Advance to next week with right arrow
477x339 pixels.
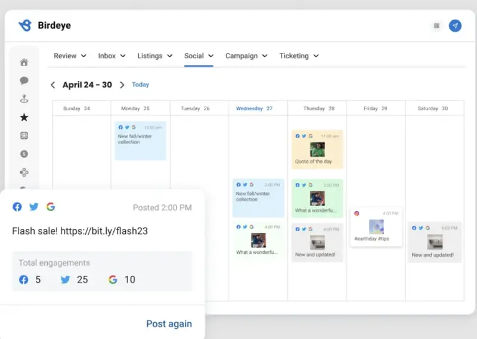pyautogui.click(x=122, y=85)
